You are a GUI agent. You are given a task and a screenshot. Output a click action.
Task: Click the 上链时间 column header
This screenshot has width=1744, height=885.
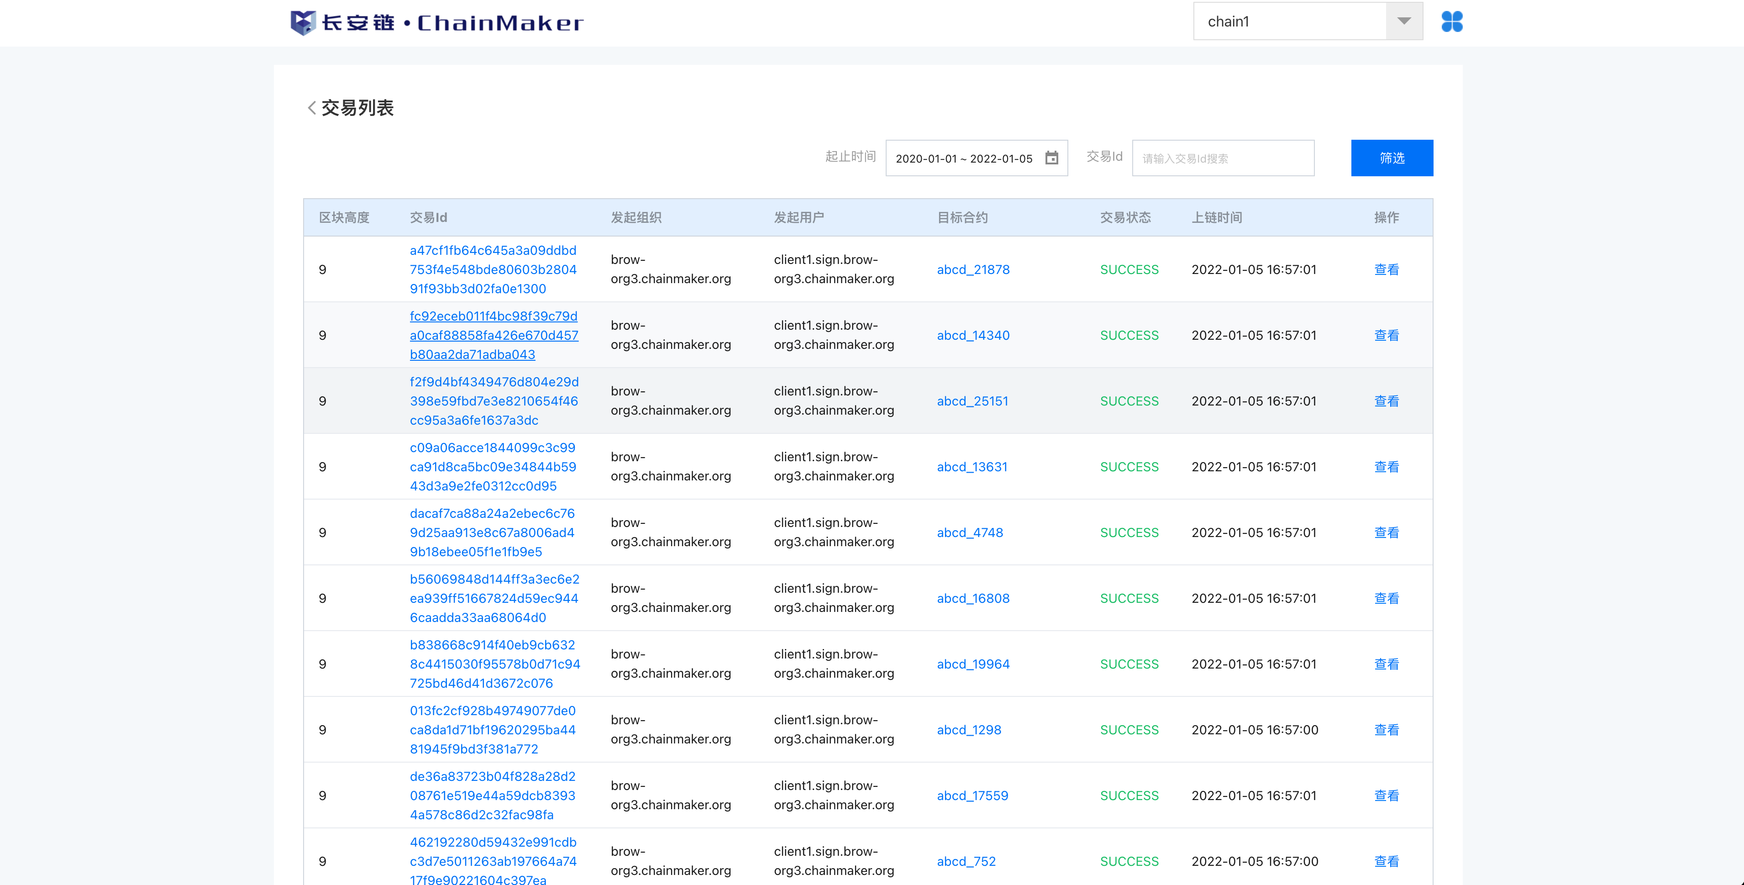click(1217, 217)
